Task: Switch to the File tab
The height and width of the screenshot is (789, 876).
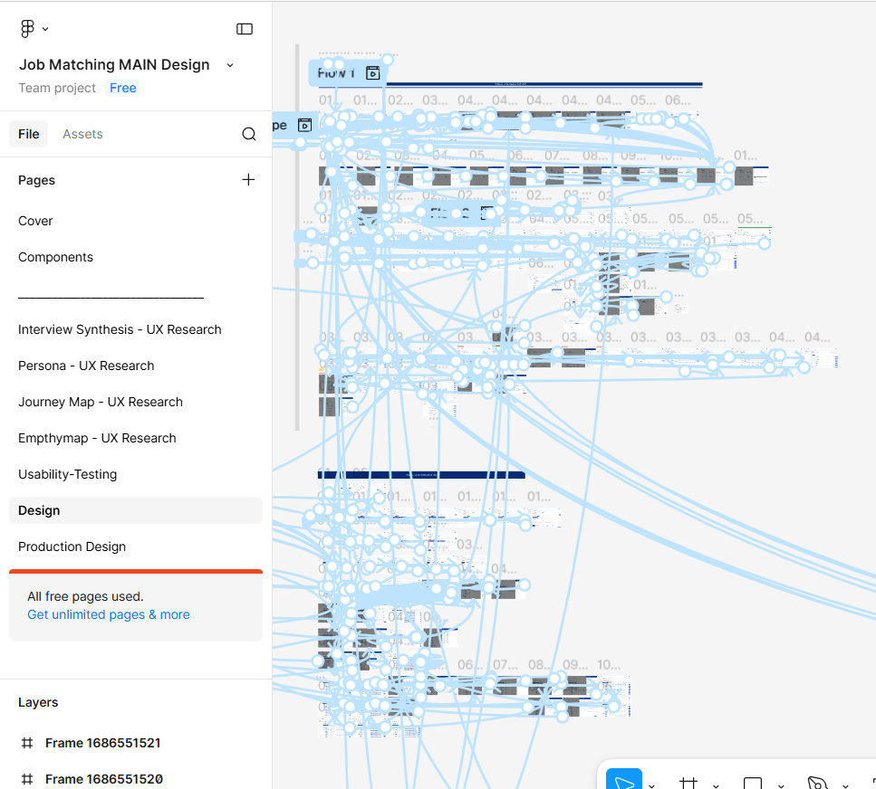Action: point(28,134)
